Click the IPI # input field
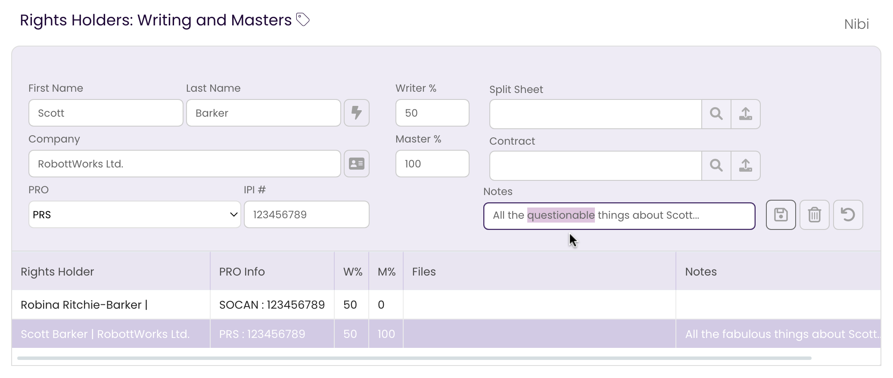This screenshot has height=378, width=893. point(307,214)
